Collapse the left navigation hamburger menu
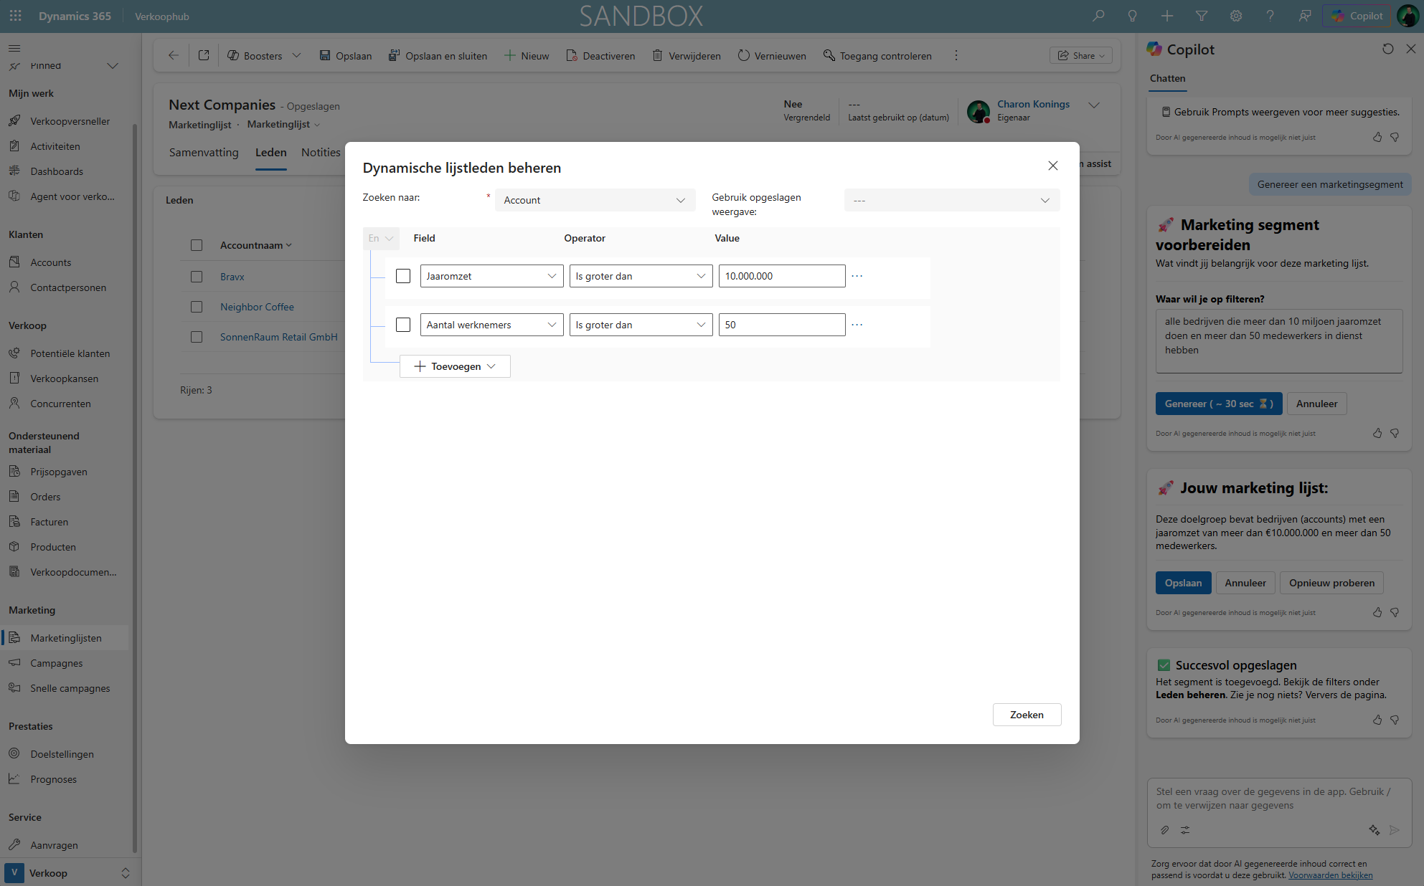 pos(14,48)
